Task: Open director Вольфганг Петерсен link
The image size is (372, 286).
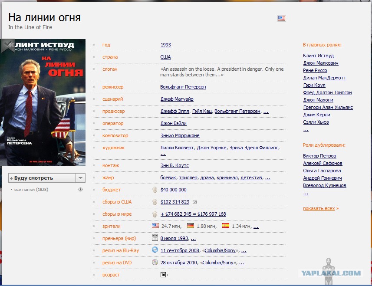Action: point(183,87)
